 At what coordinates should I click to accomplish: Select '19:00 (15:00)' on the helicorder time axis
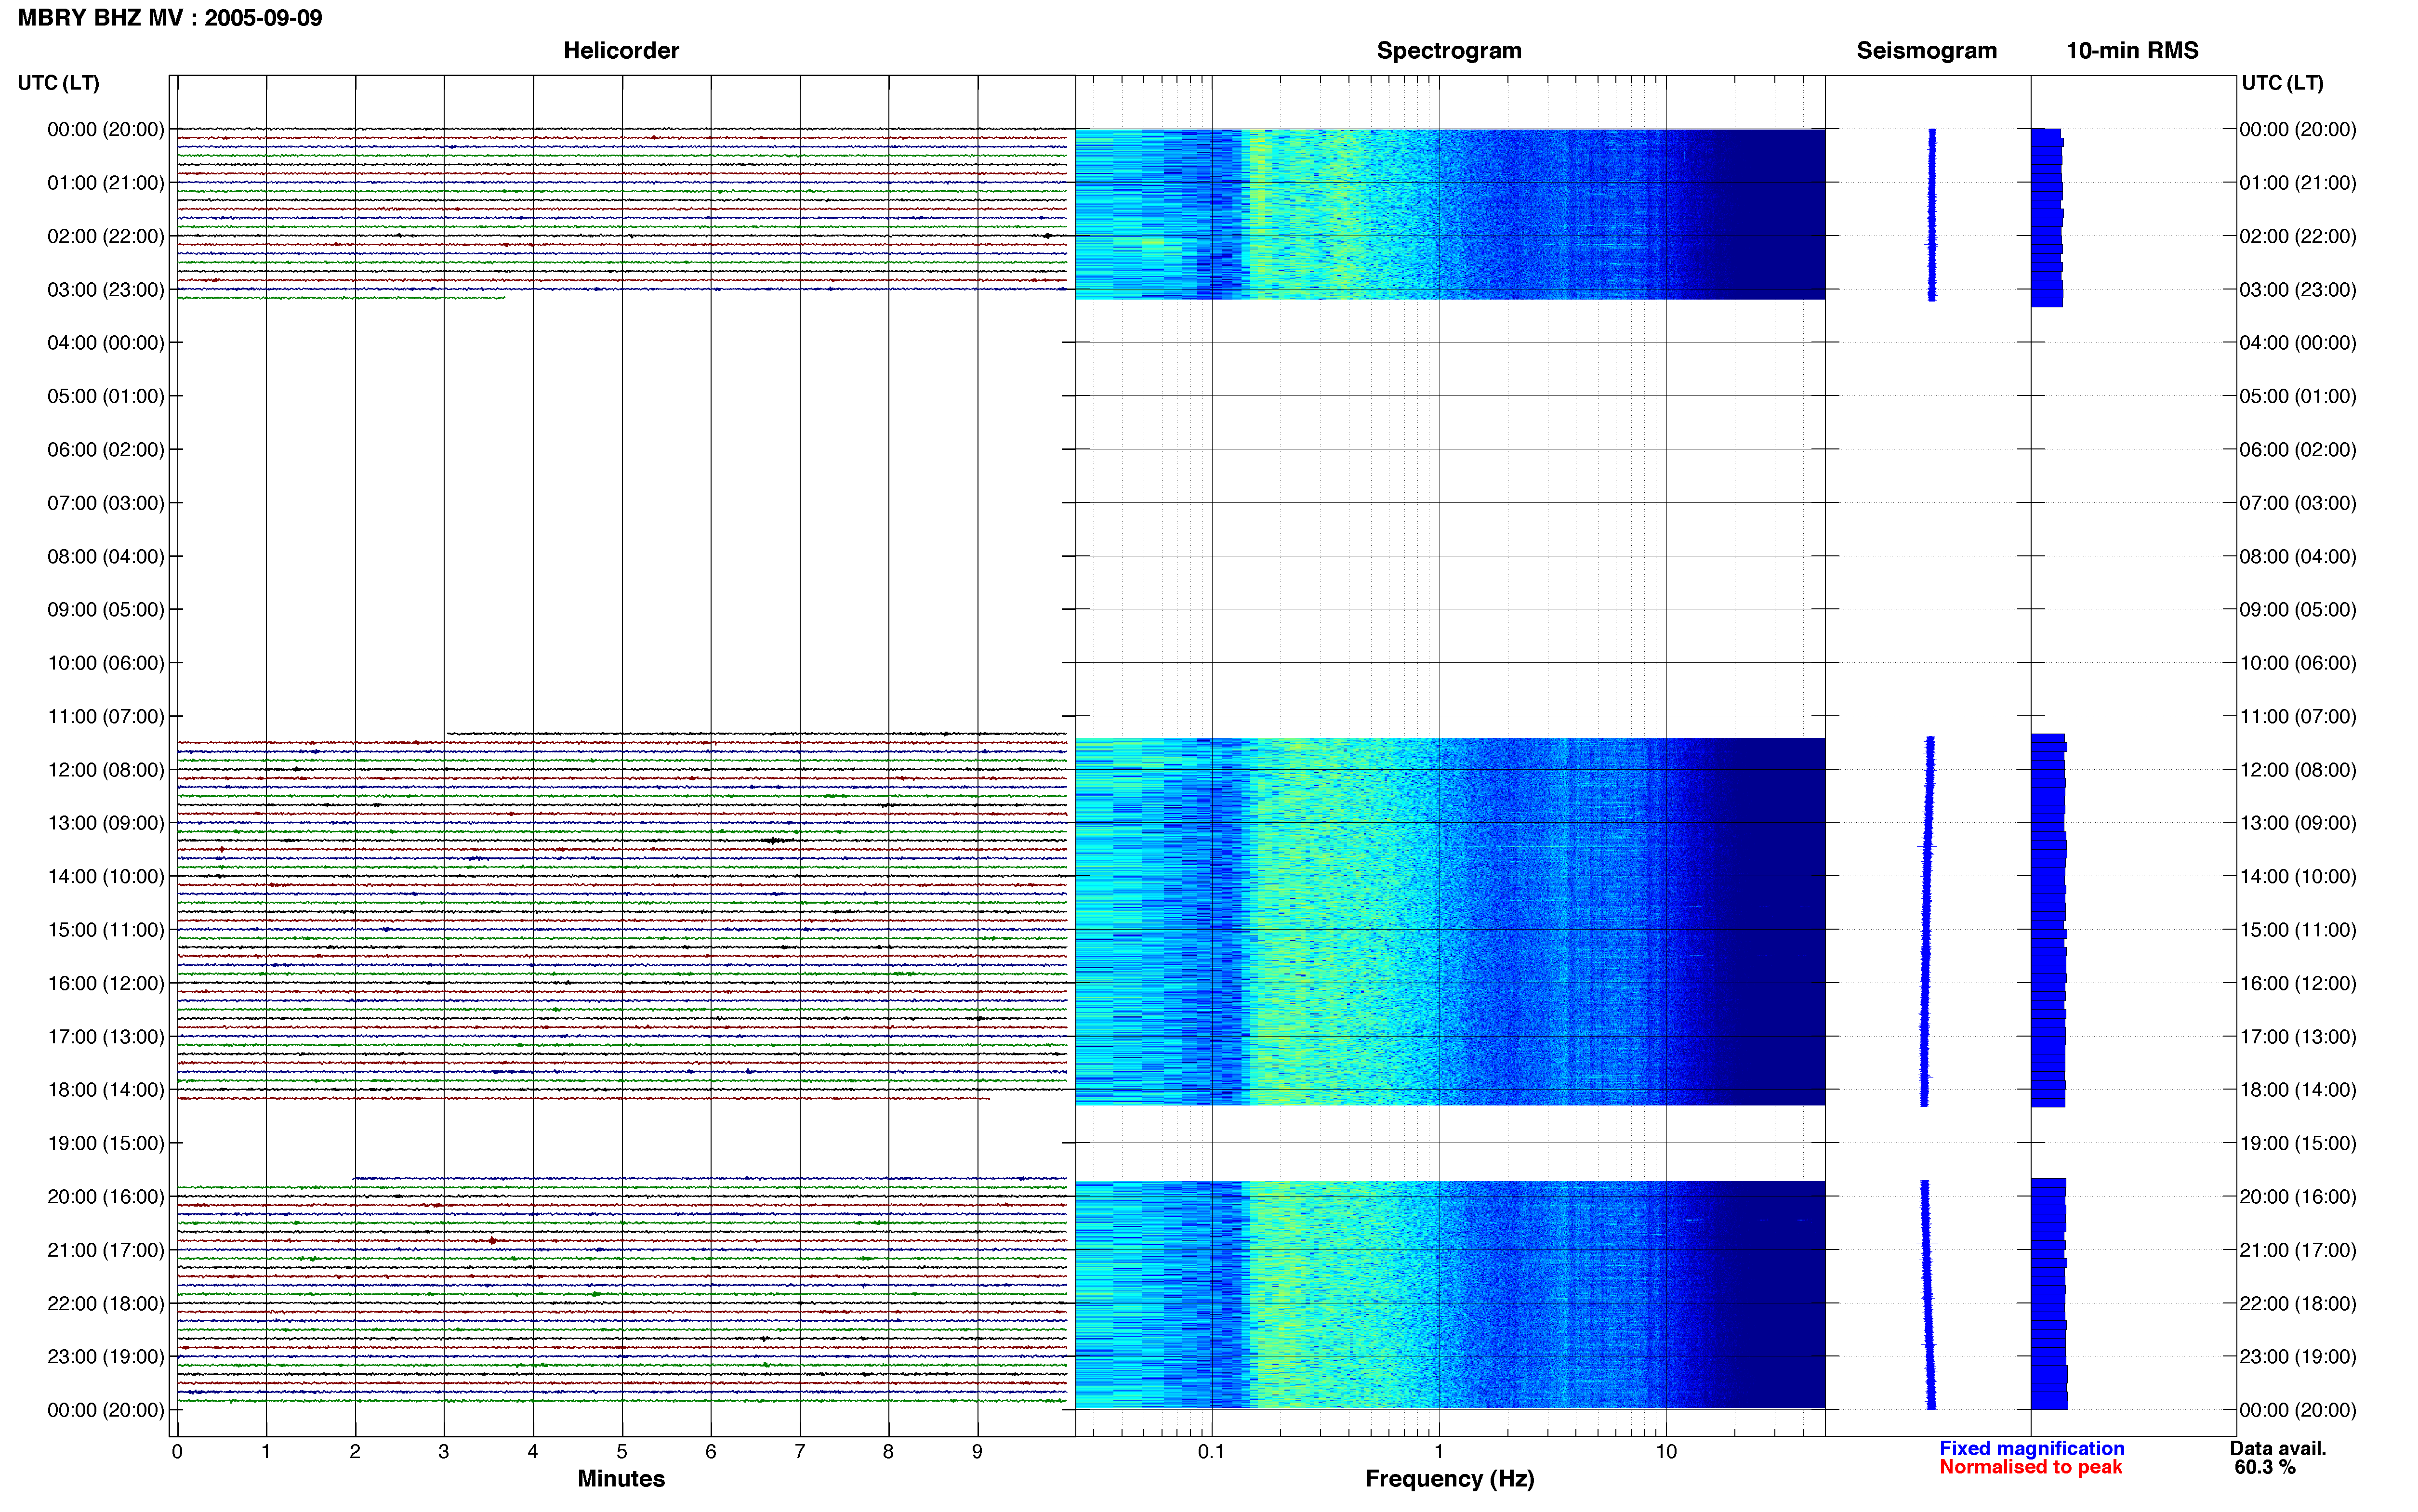click(106, 1144)
